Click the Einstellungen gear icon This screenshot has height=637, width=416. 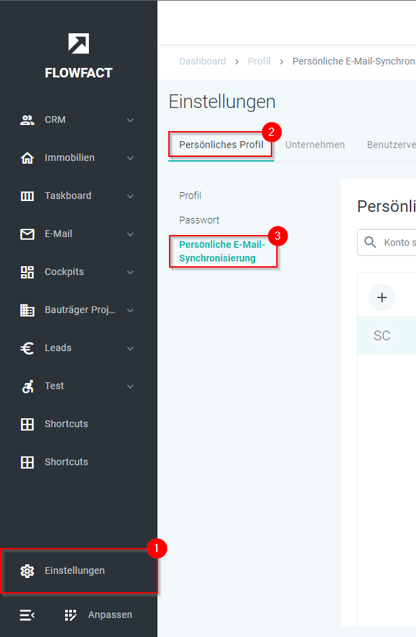27,571
